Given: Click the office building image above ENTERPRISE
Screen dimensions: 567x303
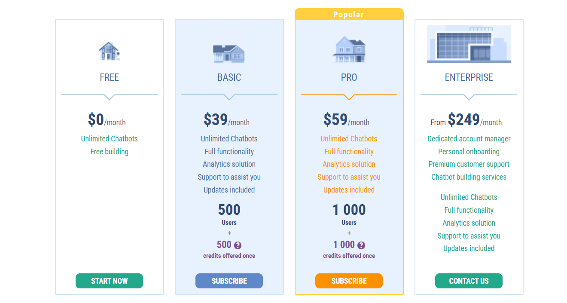Looking at the screenshot, I should [x=469, y=44].
